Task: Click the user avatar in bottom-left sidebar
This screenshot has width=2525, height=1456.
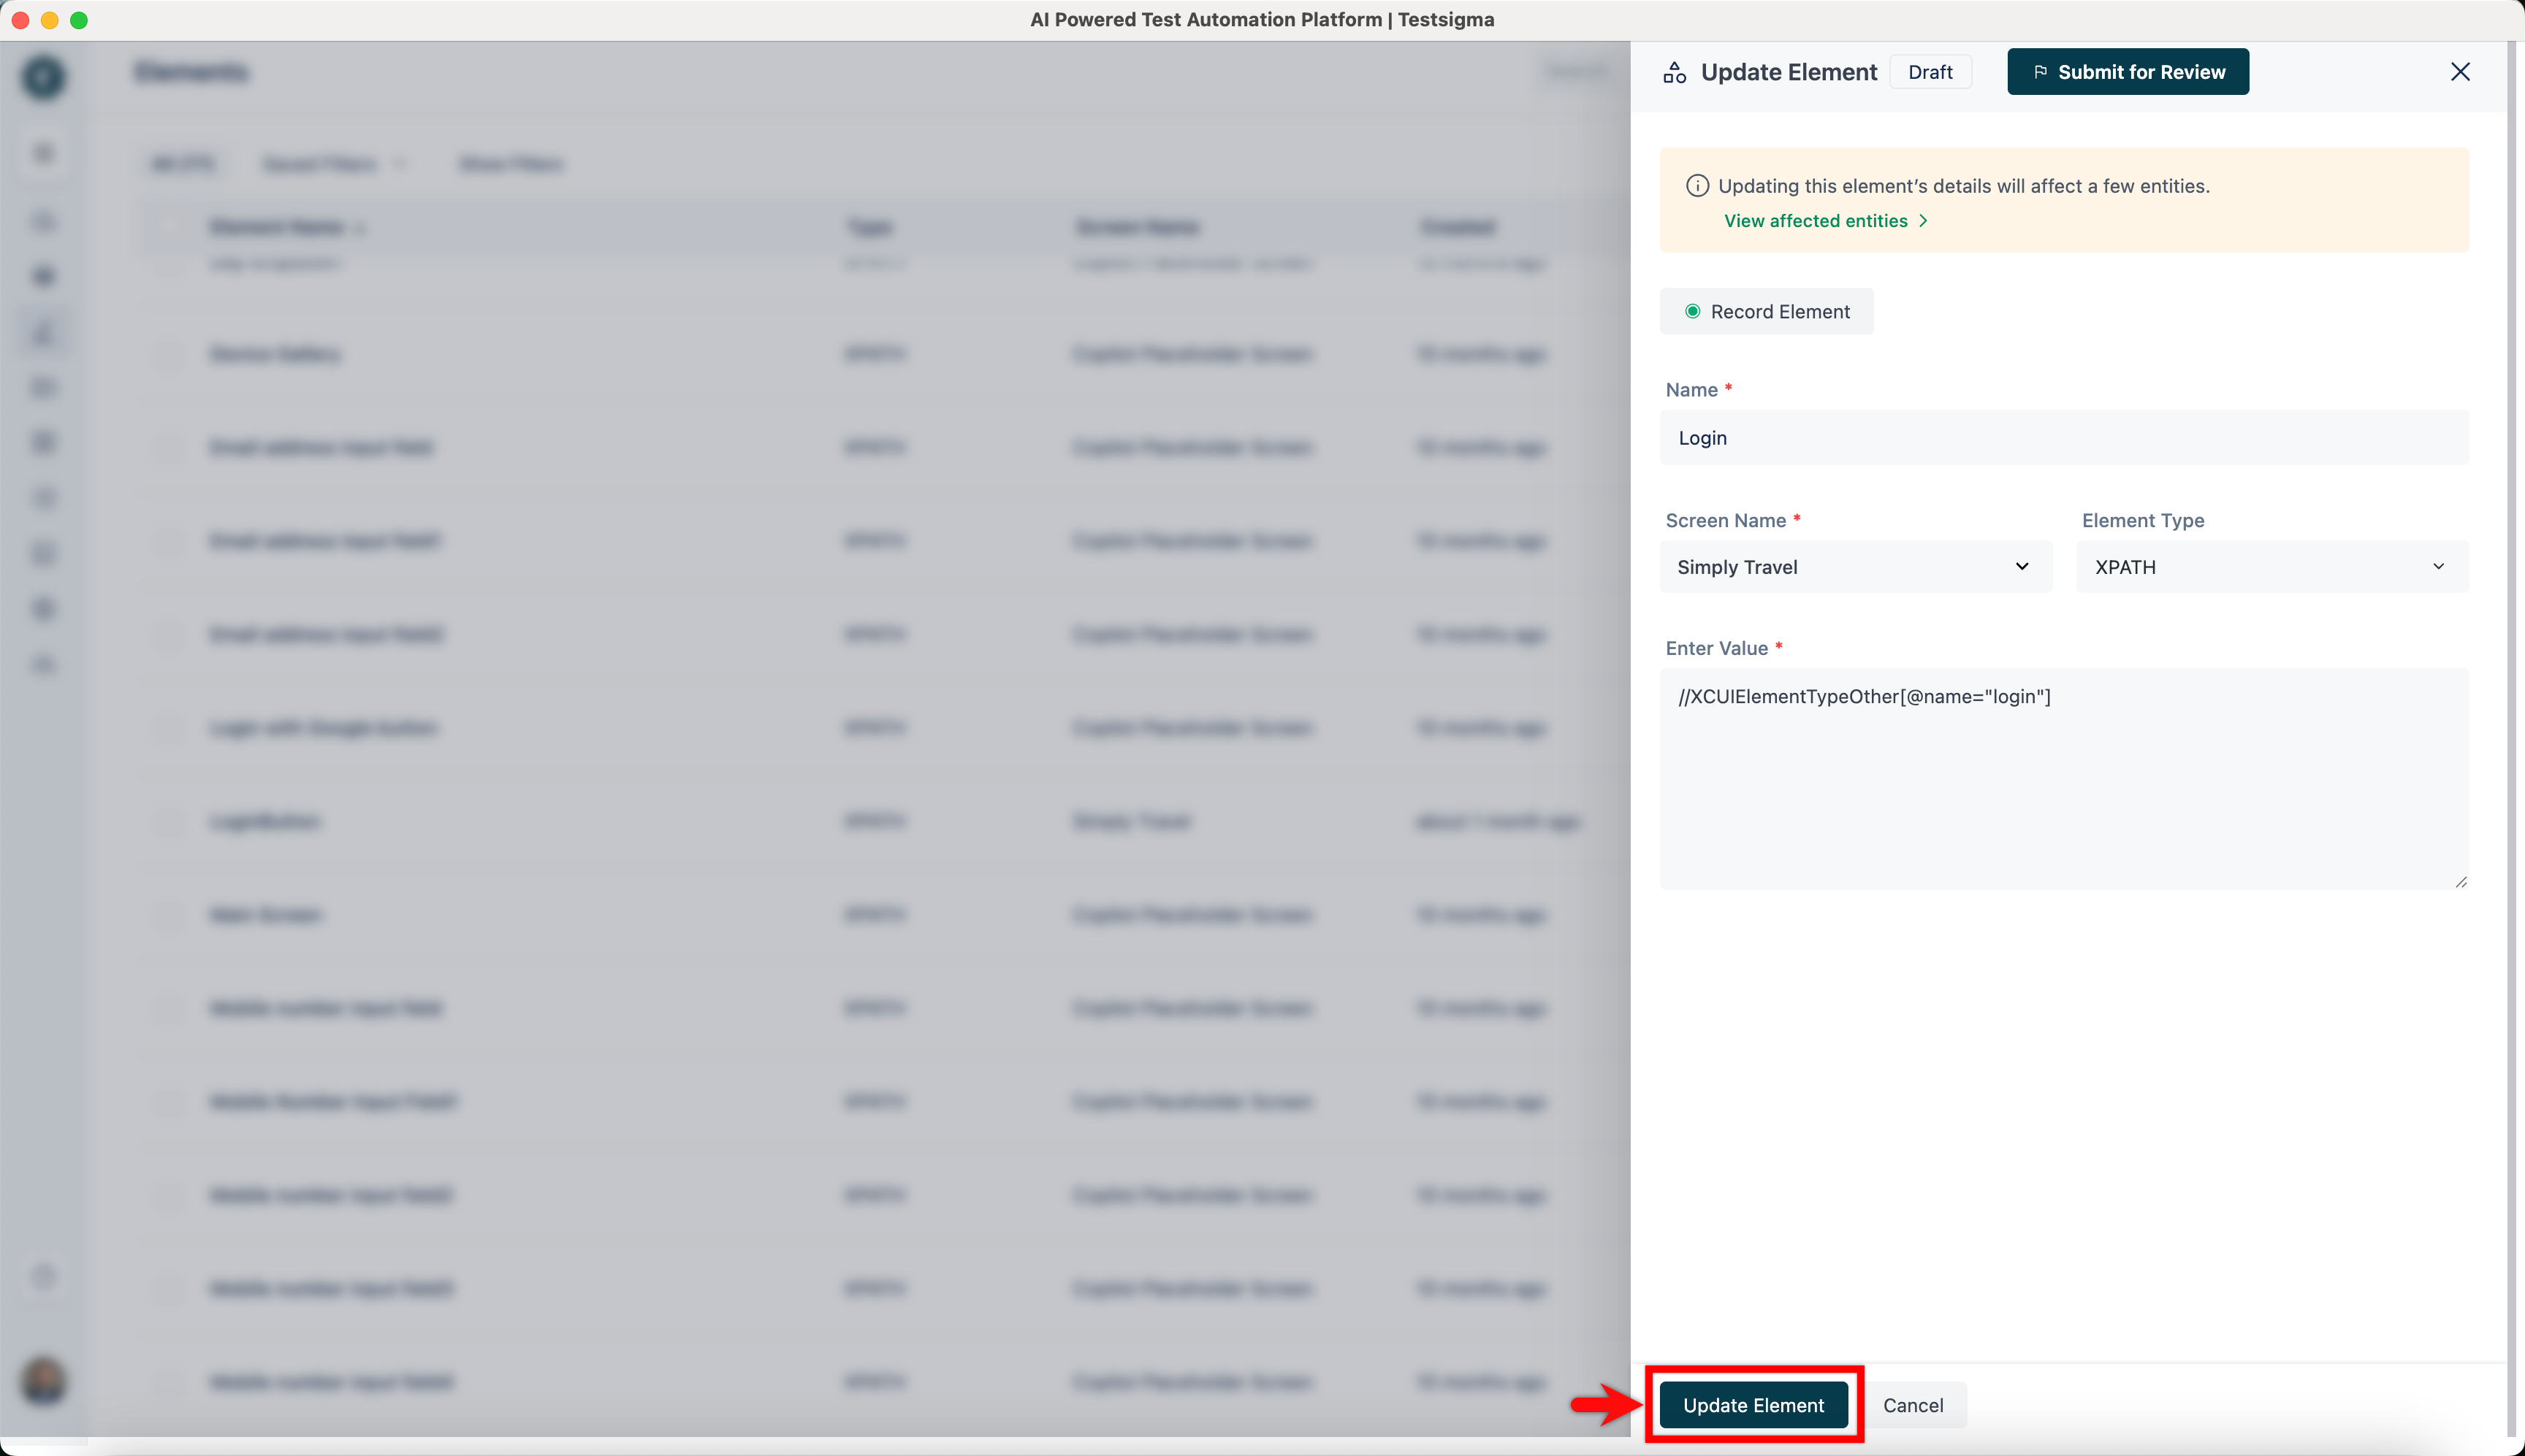Action: click(44, 1381)
